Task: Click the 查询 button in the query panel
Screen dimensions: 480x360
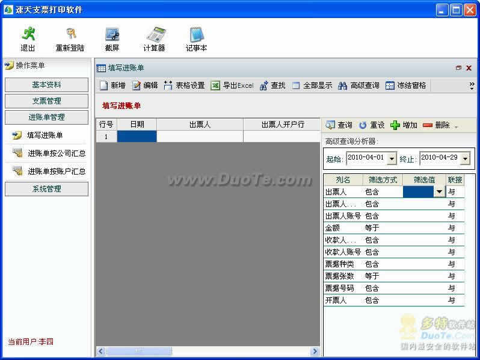Action: point(339,125)
